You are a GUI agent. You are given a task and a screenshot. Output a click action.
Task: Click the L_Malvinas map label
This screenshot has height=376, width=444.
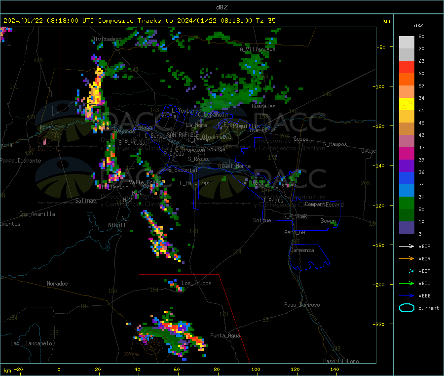coord(194,183)
